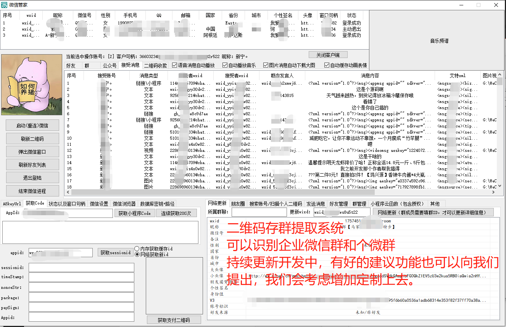506x327 pixels.
Task: Open the 二维码收款 tab
Action: [155, 66]
